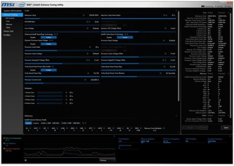The height and width of the screenshot is (166, 234).
Task: Click the Reference Clock slider
Action: (62, 18)
